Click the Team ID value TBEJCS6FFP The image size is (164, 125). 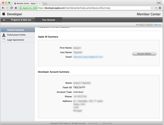[x=79, y=87]
